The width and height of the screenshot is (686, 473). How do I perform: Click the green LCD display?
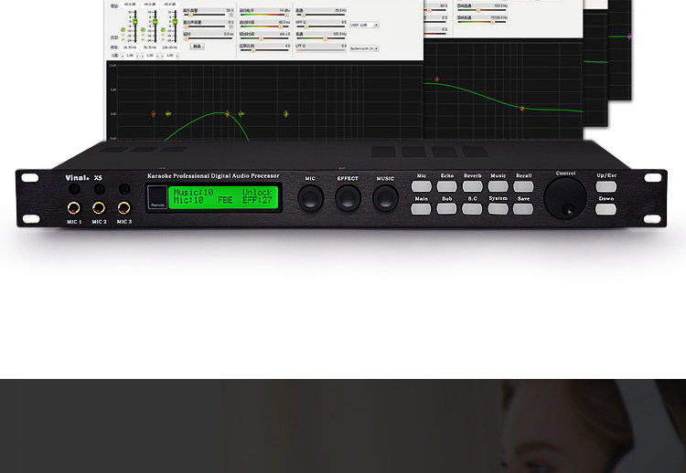point(224,199)
